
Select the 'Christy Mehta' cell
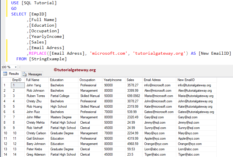[37, 123]
